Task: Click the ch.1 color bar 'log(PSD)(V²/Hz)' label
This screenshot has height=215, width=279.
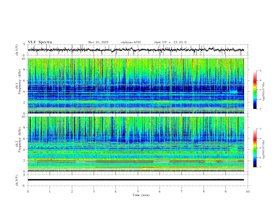Action: coord(264,92)
